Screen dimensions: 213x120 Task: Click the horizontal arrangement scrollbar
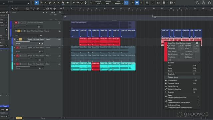coord(129,118)
